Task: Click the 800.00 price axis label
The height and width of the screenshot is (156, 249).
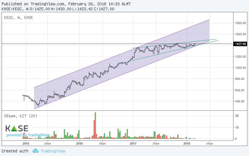Action: (x=240, y=79)
